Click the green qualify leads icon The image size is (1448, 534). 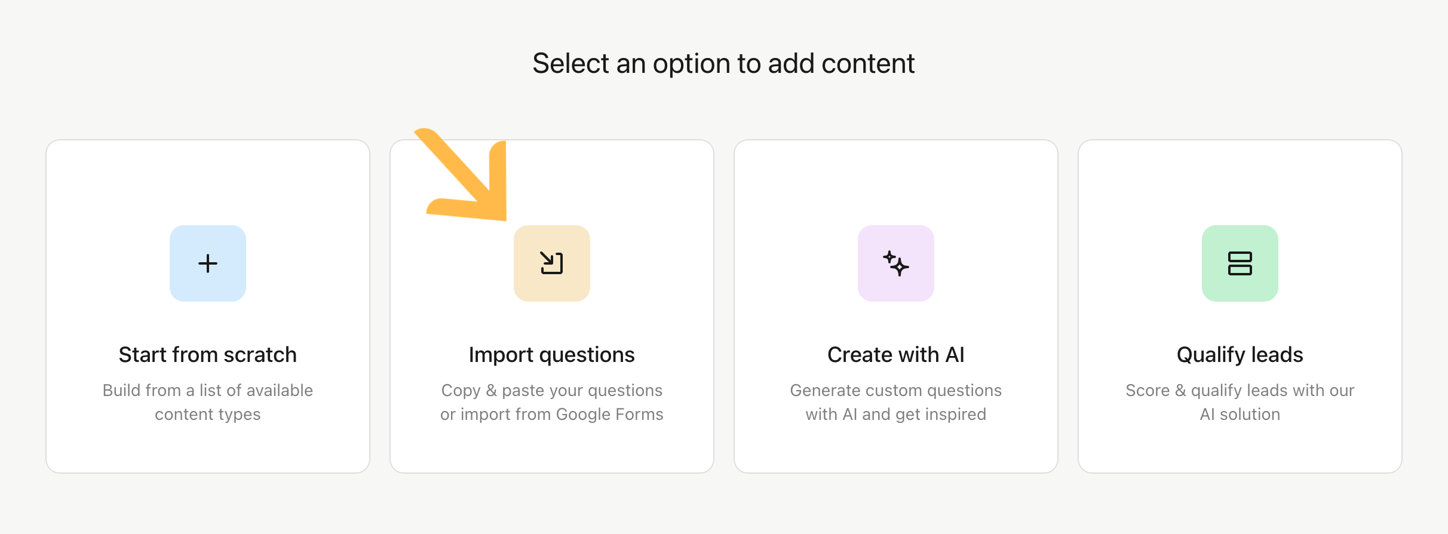point(1240,263)
